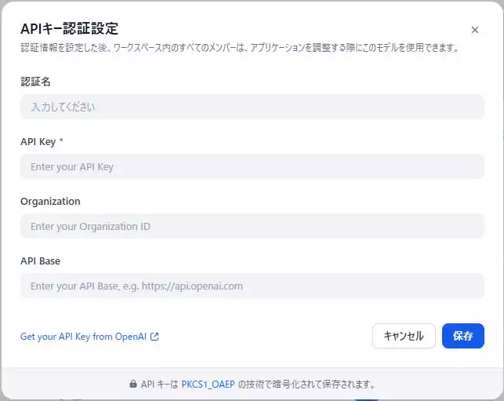Select the Organization ID input box

click(x=252, y=226)
